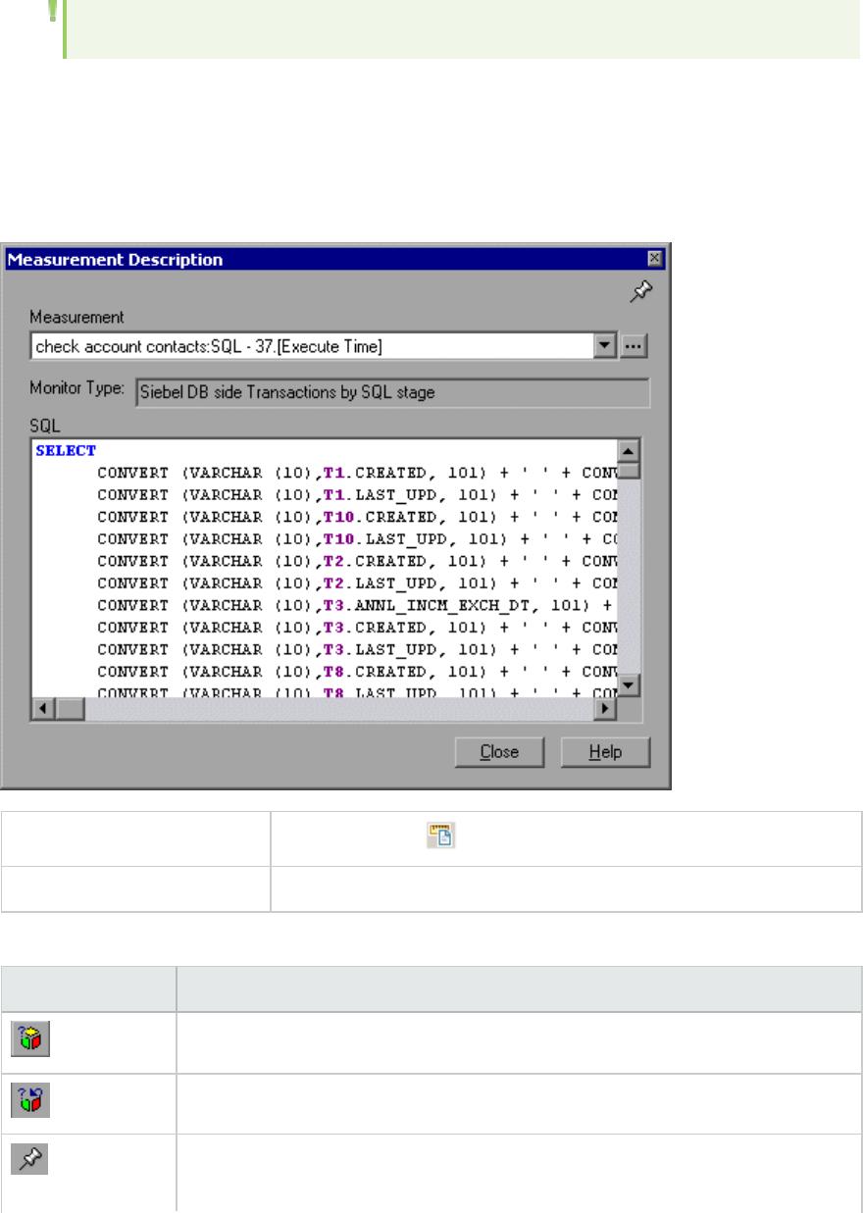This screenshot has width=863, height=1213.
Task: Close the Measurement Description dialog window
Action: pyautogui.click(x=654, y=259)
